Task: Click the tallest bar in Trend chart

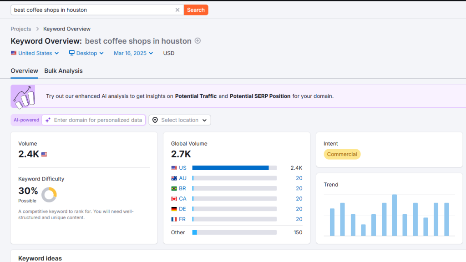Action: point(395,215)
